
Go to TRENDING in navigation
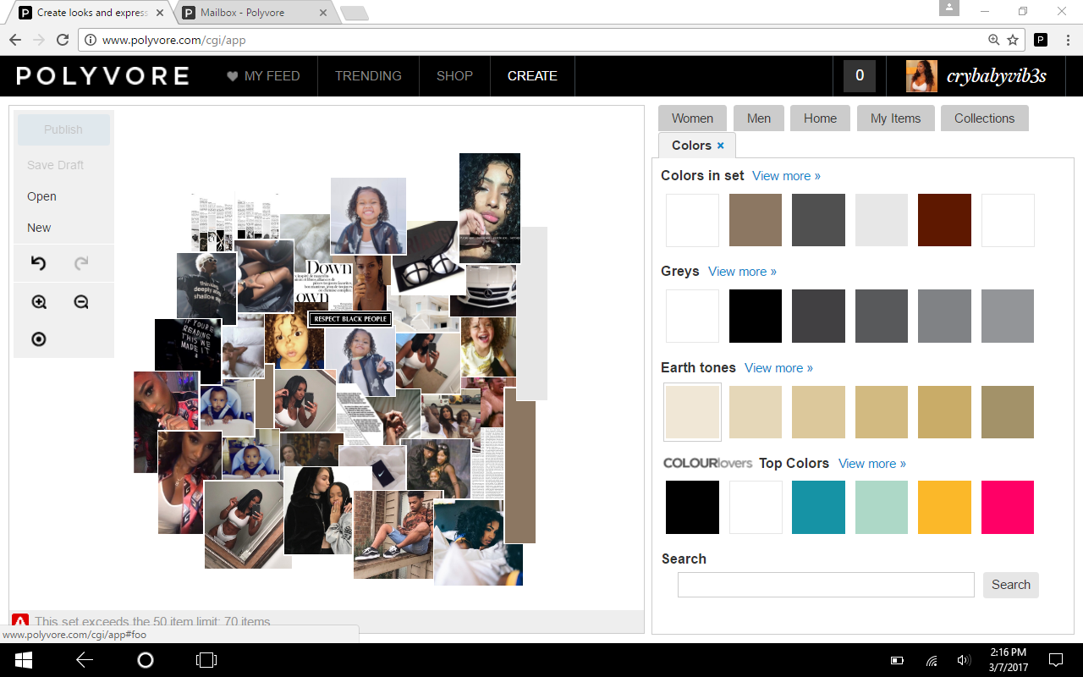(368, 76)
